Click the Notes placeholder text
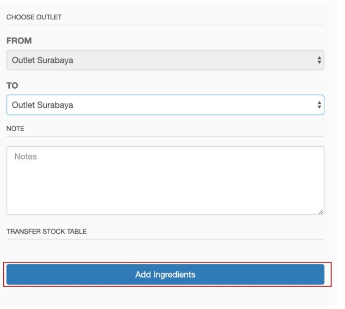345x309 pixels. pyautogui.click(x=25, y=157)
